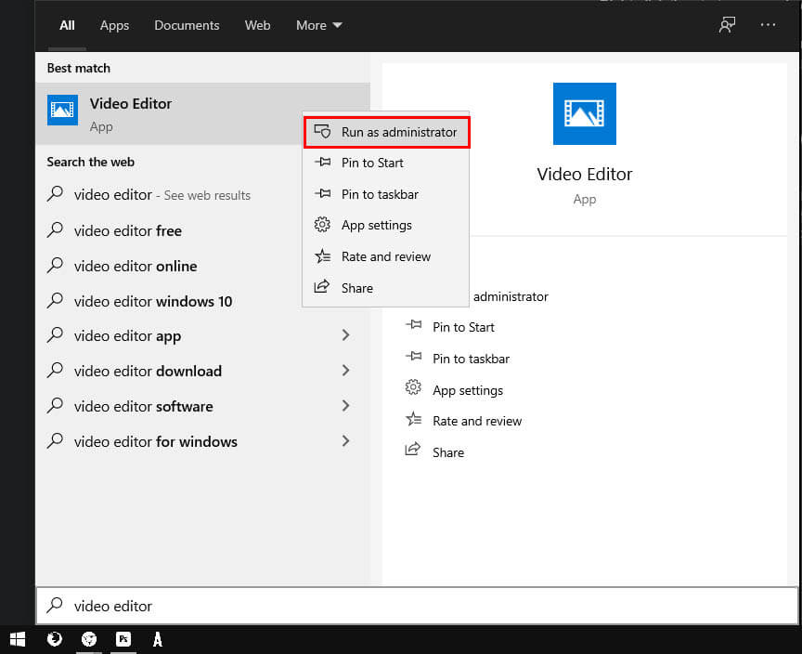Click search icon beside 'video editor free'
This screenshot has width=802, height=654.
(x=55, y=229)
